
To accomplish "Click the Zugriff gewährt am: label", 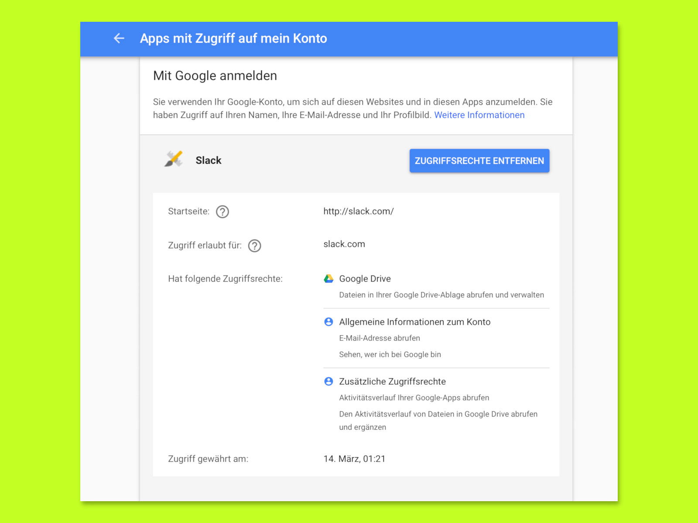I will click(208, 459).
